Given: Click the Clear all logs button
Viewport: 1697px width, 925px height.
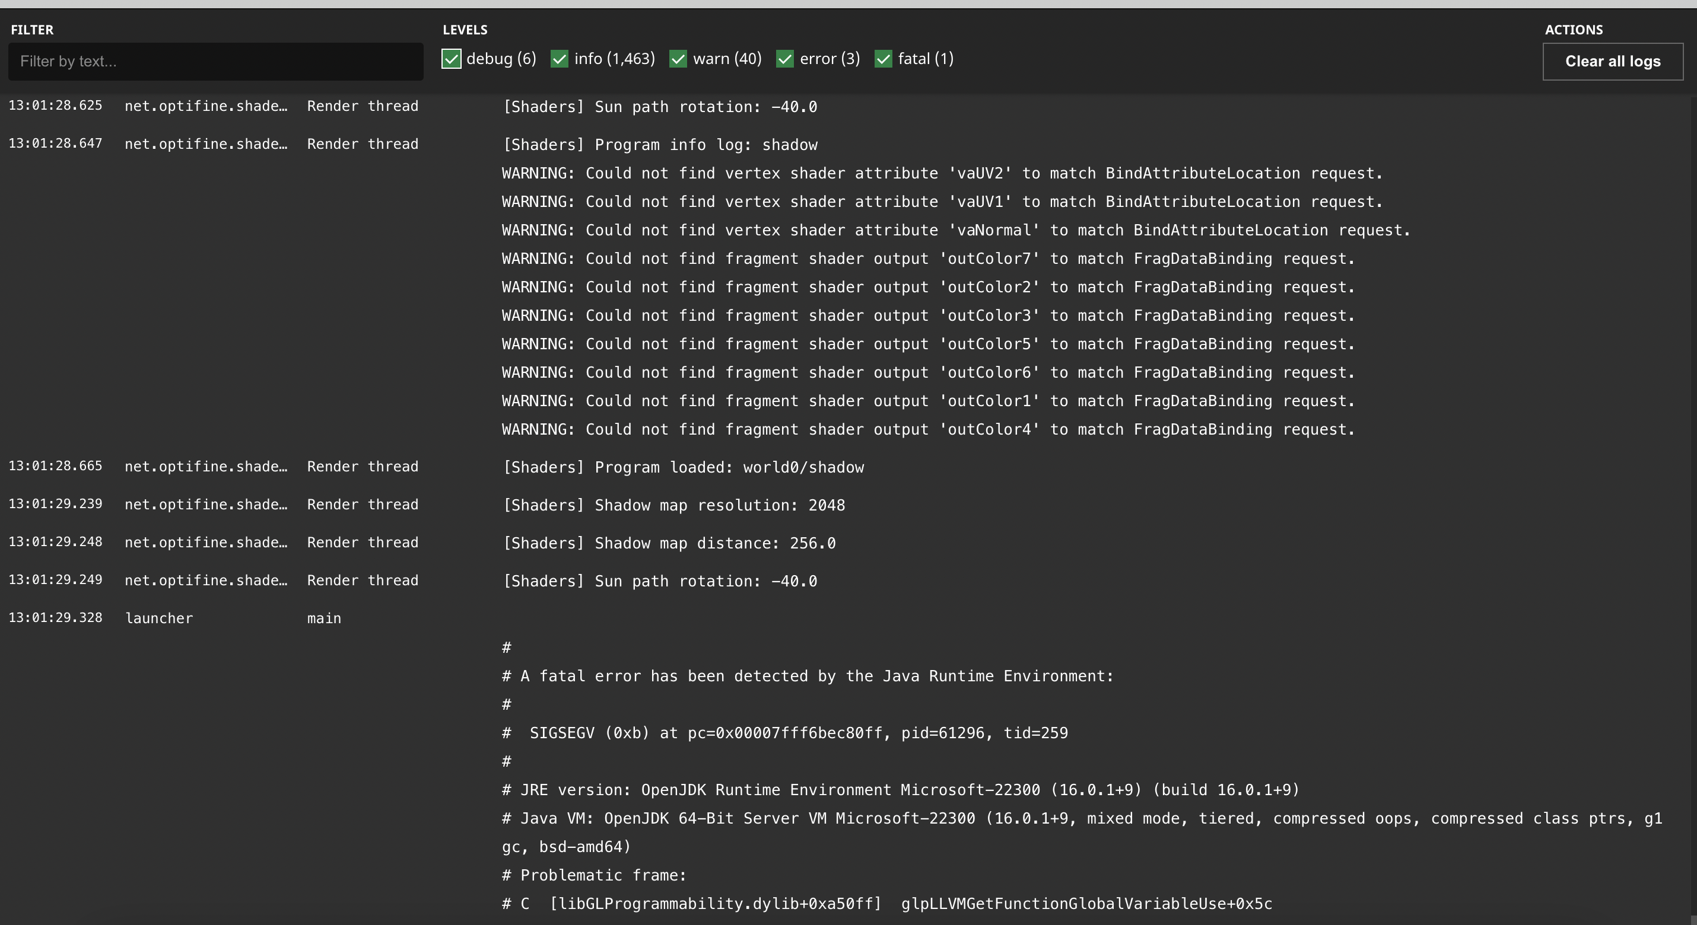Looking at the screenshot, I should point(1612,62).
